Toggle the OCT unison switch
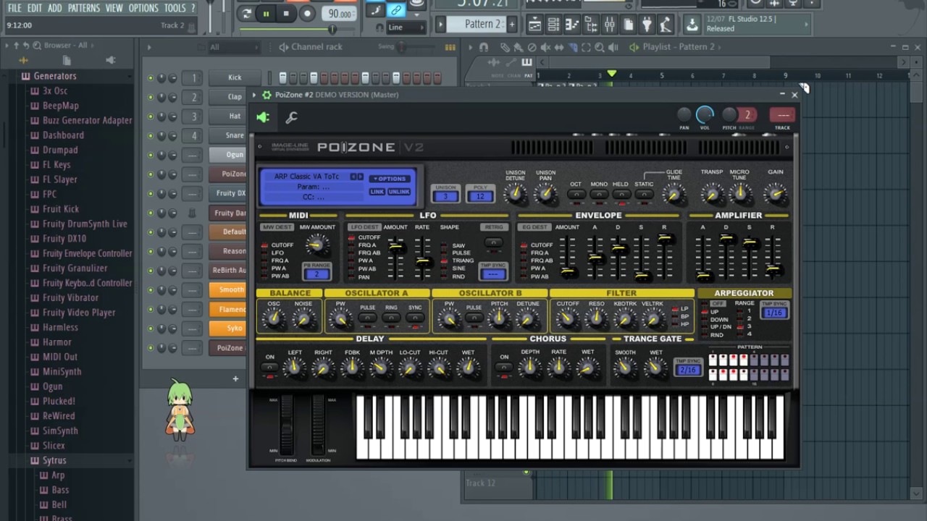927x521 pixels. click(576, 194)
